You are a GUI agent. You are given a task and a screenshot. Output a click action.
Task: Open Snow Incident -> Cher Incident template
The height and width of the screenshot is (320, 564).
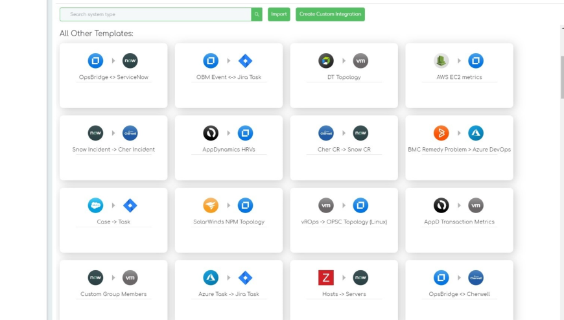(113, 149)
